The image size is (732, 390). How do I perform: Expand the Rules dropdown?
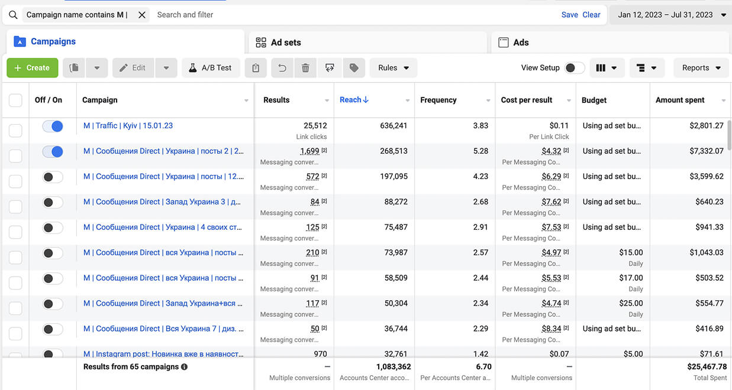(x=394, y=68)
